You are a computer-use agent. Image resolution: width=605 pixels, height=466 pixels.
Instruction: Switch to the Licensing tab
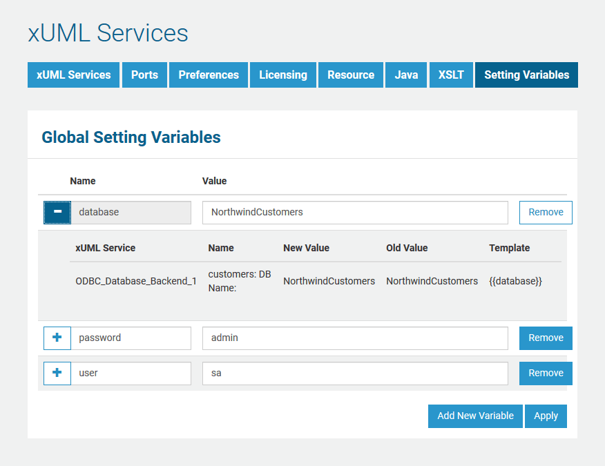[282, 75]
